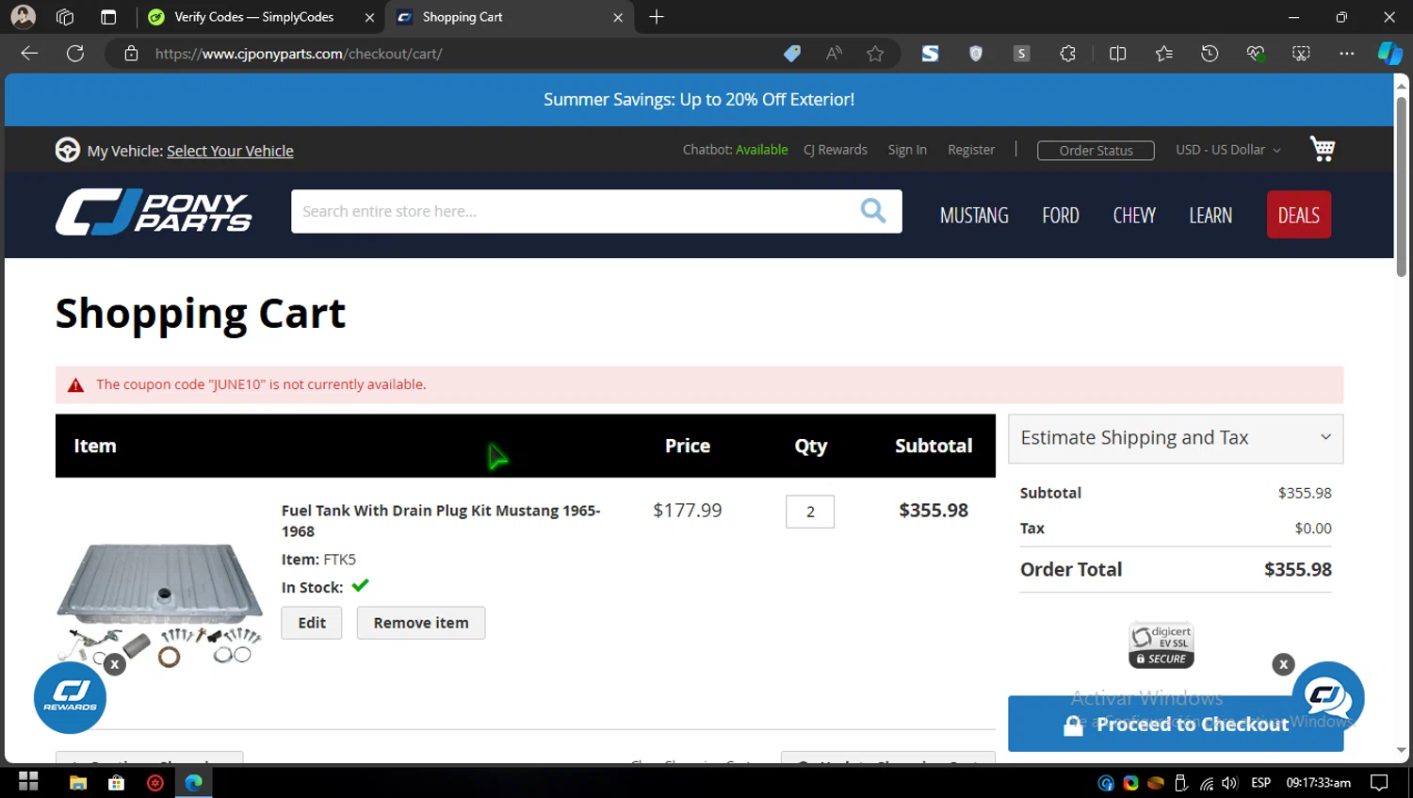This screenshot has height=798, width=1413.
Task: Open the Fuel Tank With Drain Plug Kit link
Action: click(x=441, y=521)
